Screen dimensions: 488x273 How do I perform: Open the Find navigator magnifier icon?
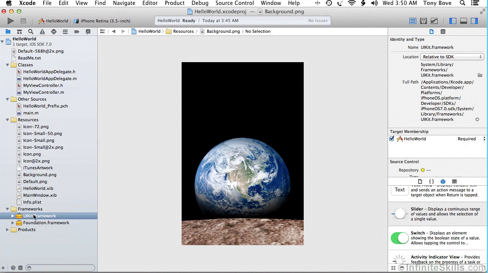(x=31, y=32)
